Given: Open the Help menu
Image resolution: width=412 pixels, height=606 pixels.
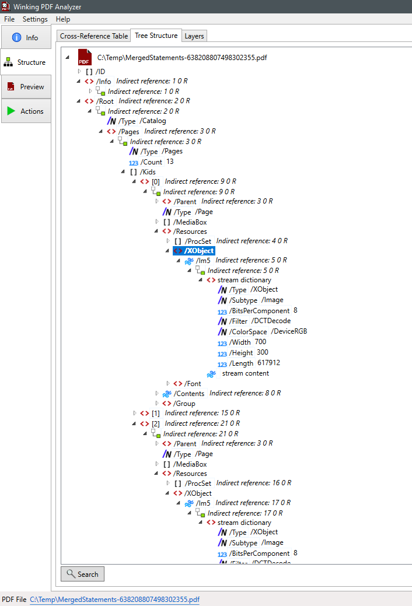Looking at the screenshot, I should pyautogui.click(x=63, y=19).
